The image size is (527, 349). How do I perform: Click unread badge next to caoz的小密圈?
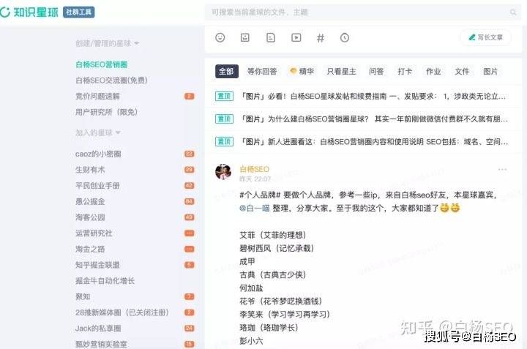point(190,154)
